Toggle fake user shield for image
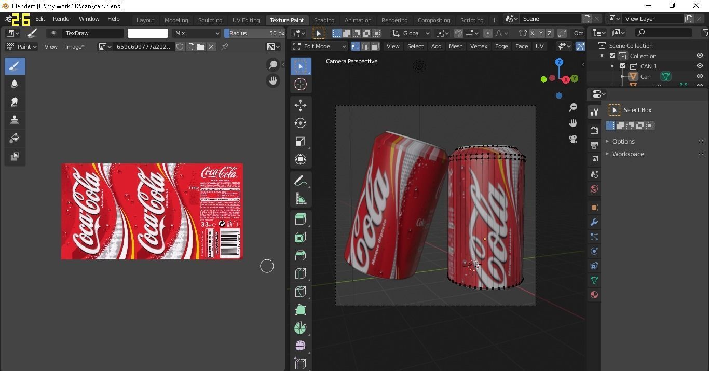The height and width of the screenshot is (371, 709). (180, 47)
